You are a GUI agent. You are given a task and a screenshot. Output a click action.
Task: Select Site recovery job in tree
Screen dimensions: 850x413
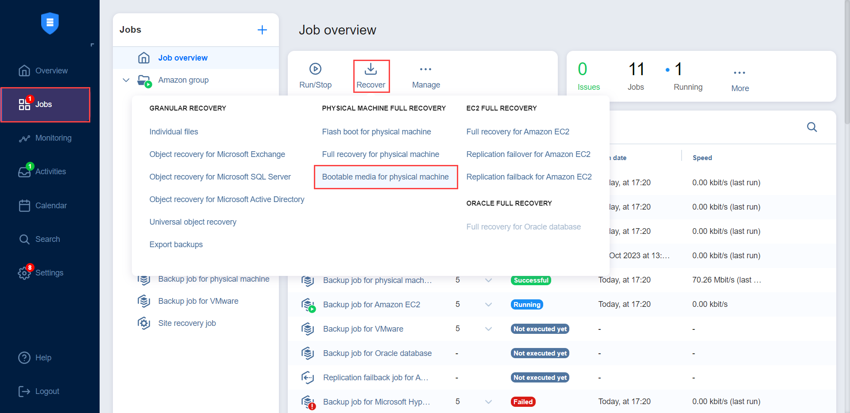[x=187, y=323]
